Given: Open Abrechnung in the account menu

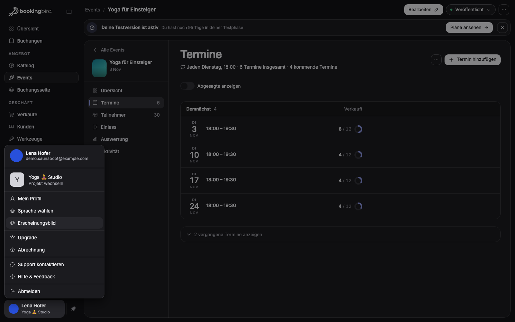Looking at the screenshot, I should pyautogui.click(x=54, y=250).
